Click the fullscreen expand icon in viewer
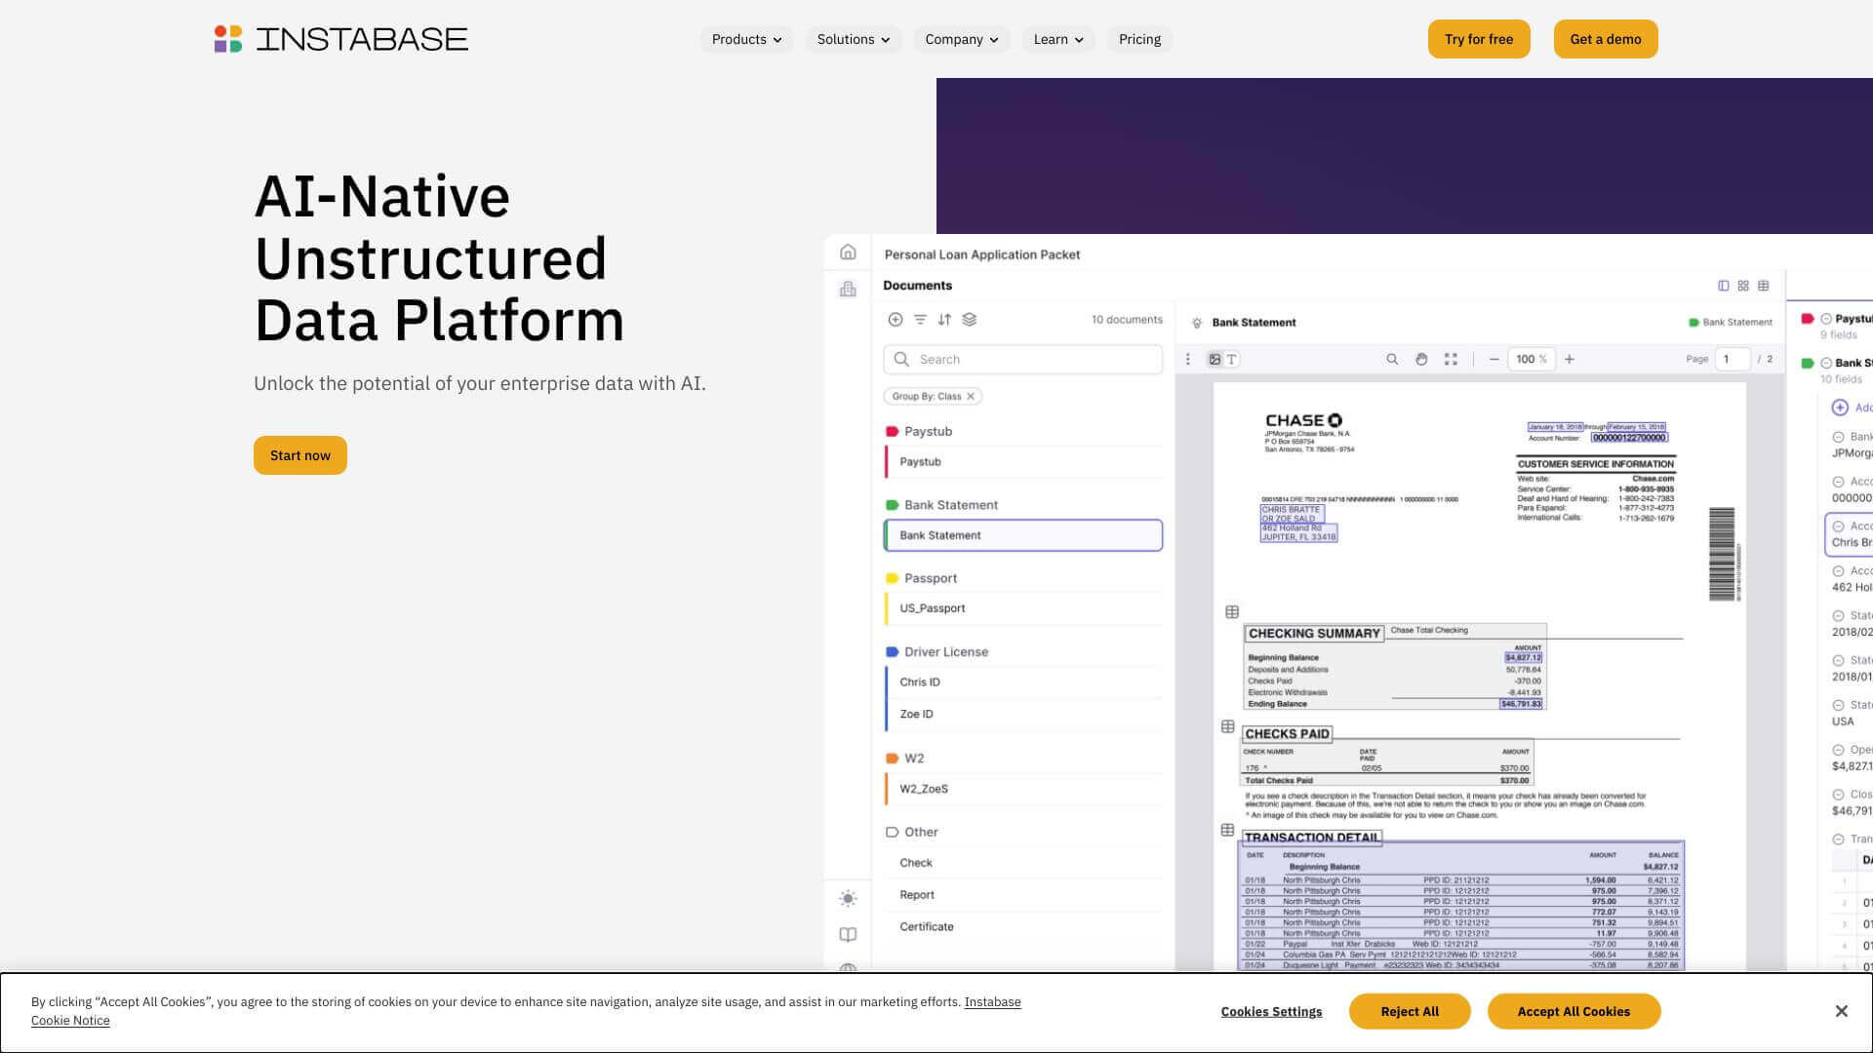 [x=1451, y=360]
